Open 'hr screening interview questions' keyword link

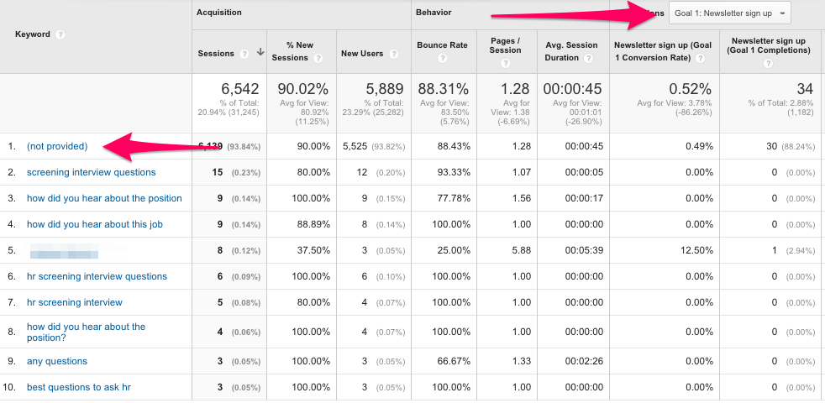tap(97, 277)
